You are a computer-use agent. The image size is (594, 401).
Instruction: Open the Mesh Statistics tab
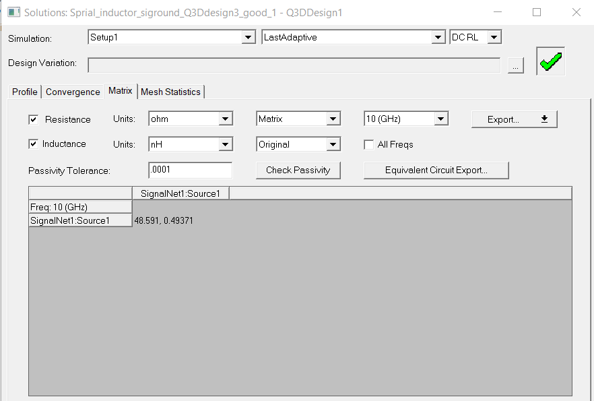(x=170, y=92)
